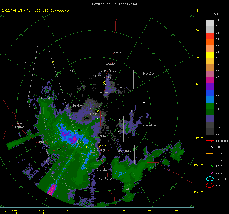229x214 pixels.
Task: Click the green 22JP arrow icon
Action: [210, 166]
